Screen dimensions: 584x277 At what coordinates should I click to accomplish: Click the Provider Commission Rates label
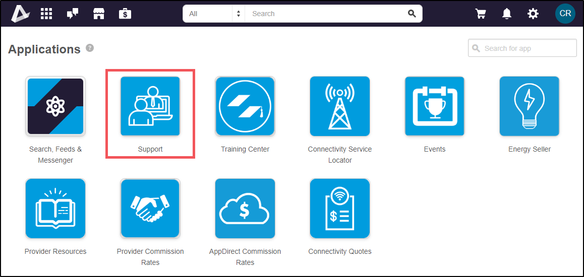(150, 257)
